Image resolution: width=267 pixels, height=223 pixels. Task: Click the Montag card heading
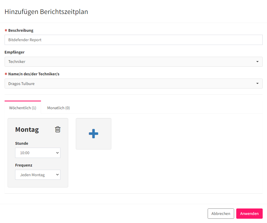(27, 130)
